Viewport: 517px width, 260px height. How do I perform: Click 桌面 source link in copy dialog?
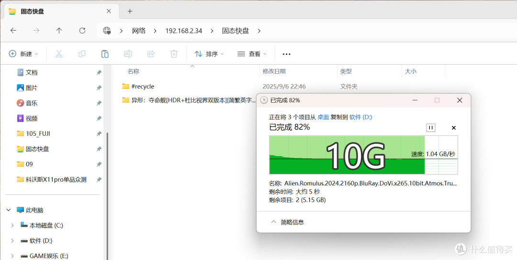(323, 117)
